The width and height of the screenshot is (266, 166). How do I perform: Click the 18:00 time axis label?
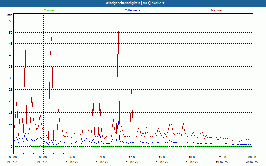coord(193,157)
